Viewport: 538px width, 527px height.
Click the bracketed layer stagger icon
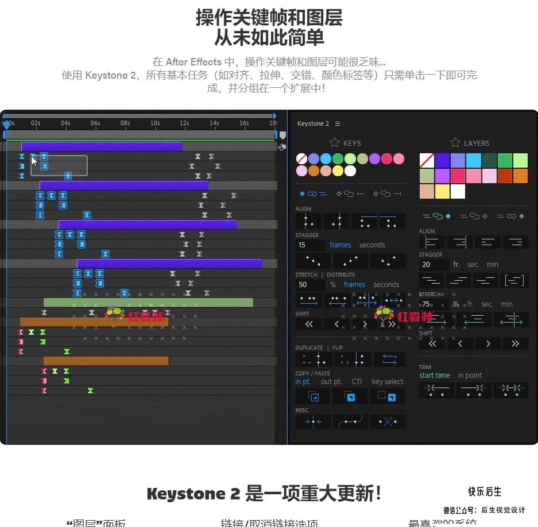[514, 281]
